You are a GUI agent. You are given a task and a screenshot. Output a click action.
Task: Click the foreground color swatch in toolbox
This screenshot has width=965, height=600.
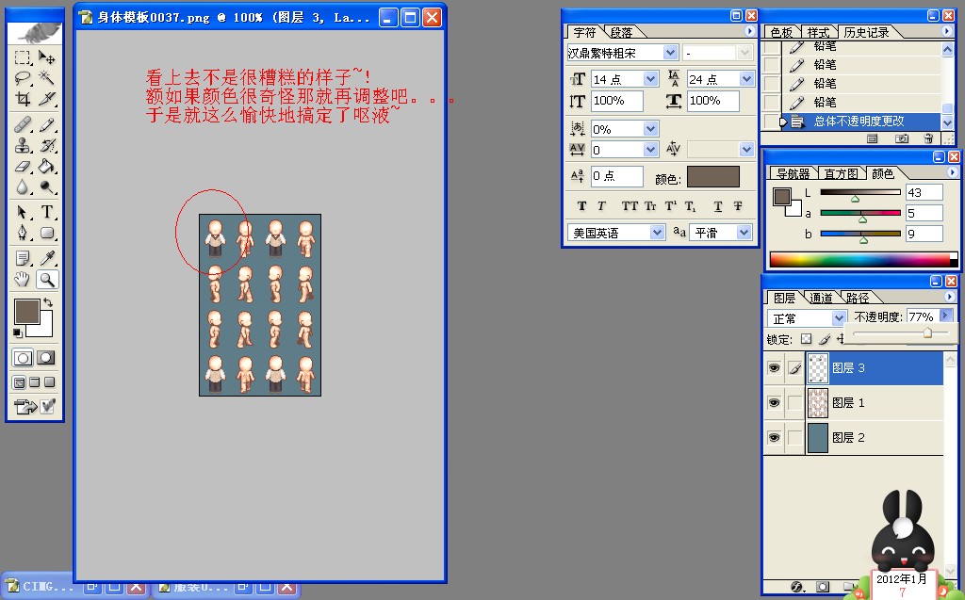coord(27,312)
